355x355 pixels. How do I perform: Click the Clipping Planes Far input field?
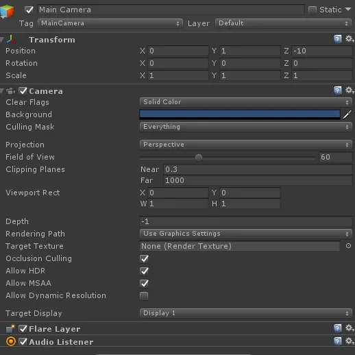[x=258, y=180]
